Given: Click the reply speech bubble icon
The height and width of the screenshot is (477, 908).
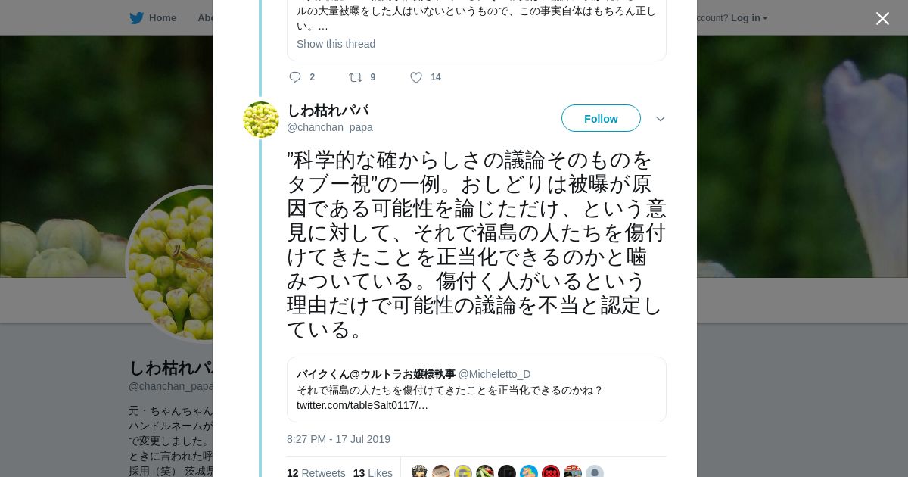Looking at the screenshot, I should pyautogui.click(x=295, y=77).
